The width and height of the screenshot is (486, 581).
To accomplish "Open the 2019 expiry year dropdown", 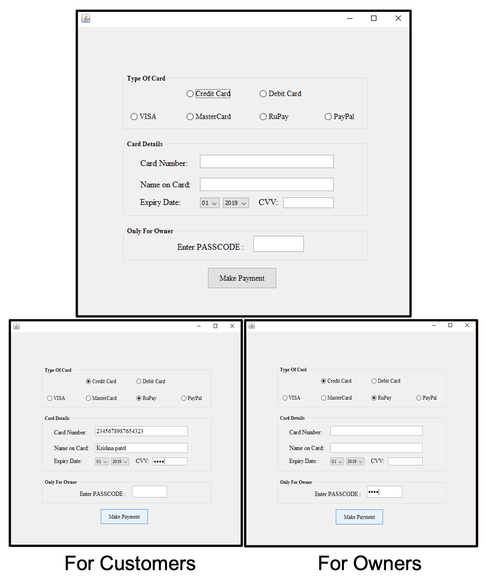I will pyautogui.click(x=235, y=203).
